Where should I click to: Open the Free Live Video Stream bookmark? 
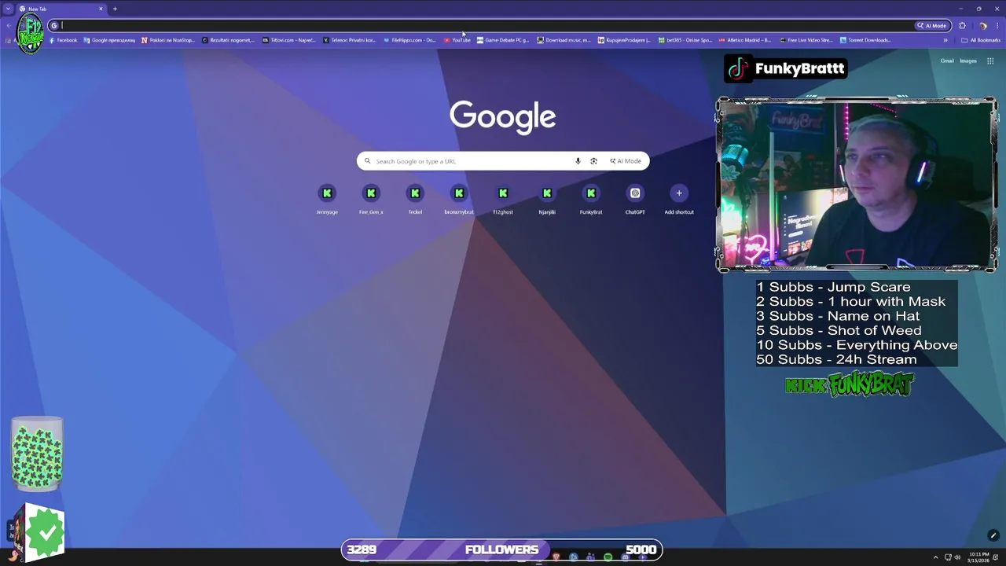tap(806, 40)
